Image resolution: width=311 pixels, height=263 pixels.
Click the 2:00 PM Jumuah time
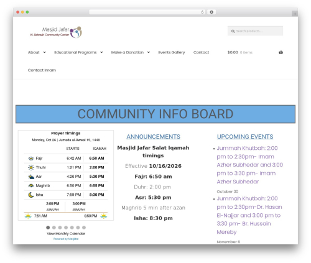point(53,204)
